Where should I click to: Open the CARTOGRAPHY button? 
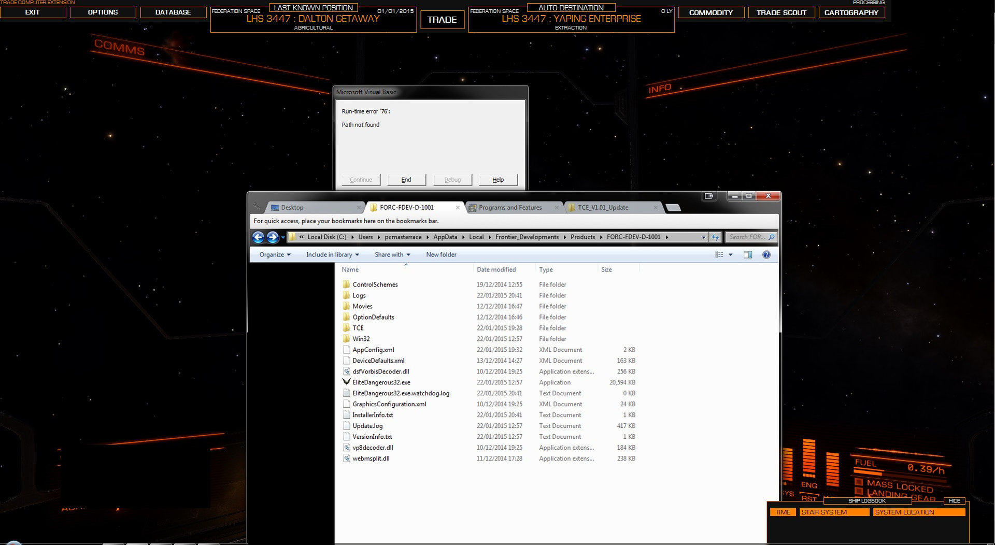click(851, 12)
